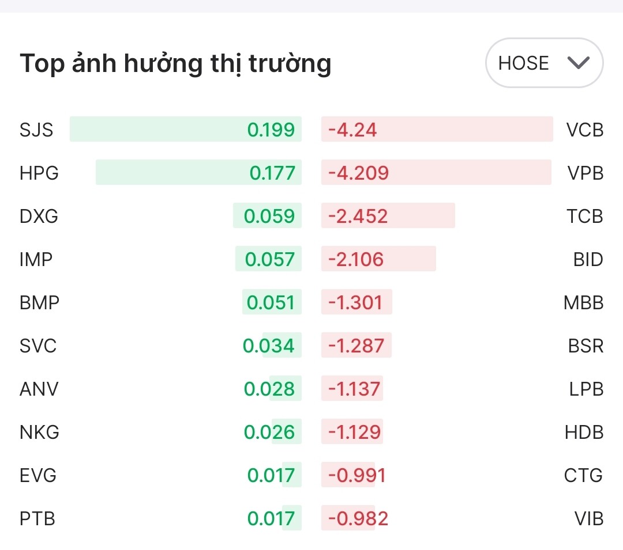Tap the LPB ticker label
Image resolution: width=623 pixels, height=550 pixels.
[x=586, y=389]
